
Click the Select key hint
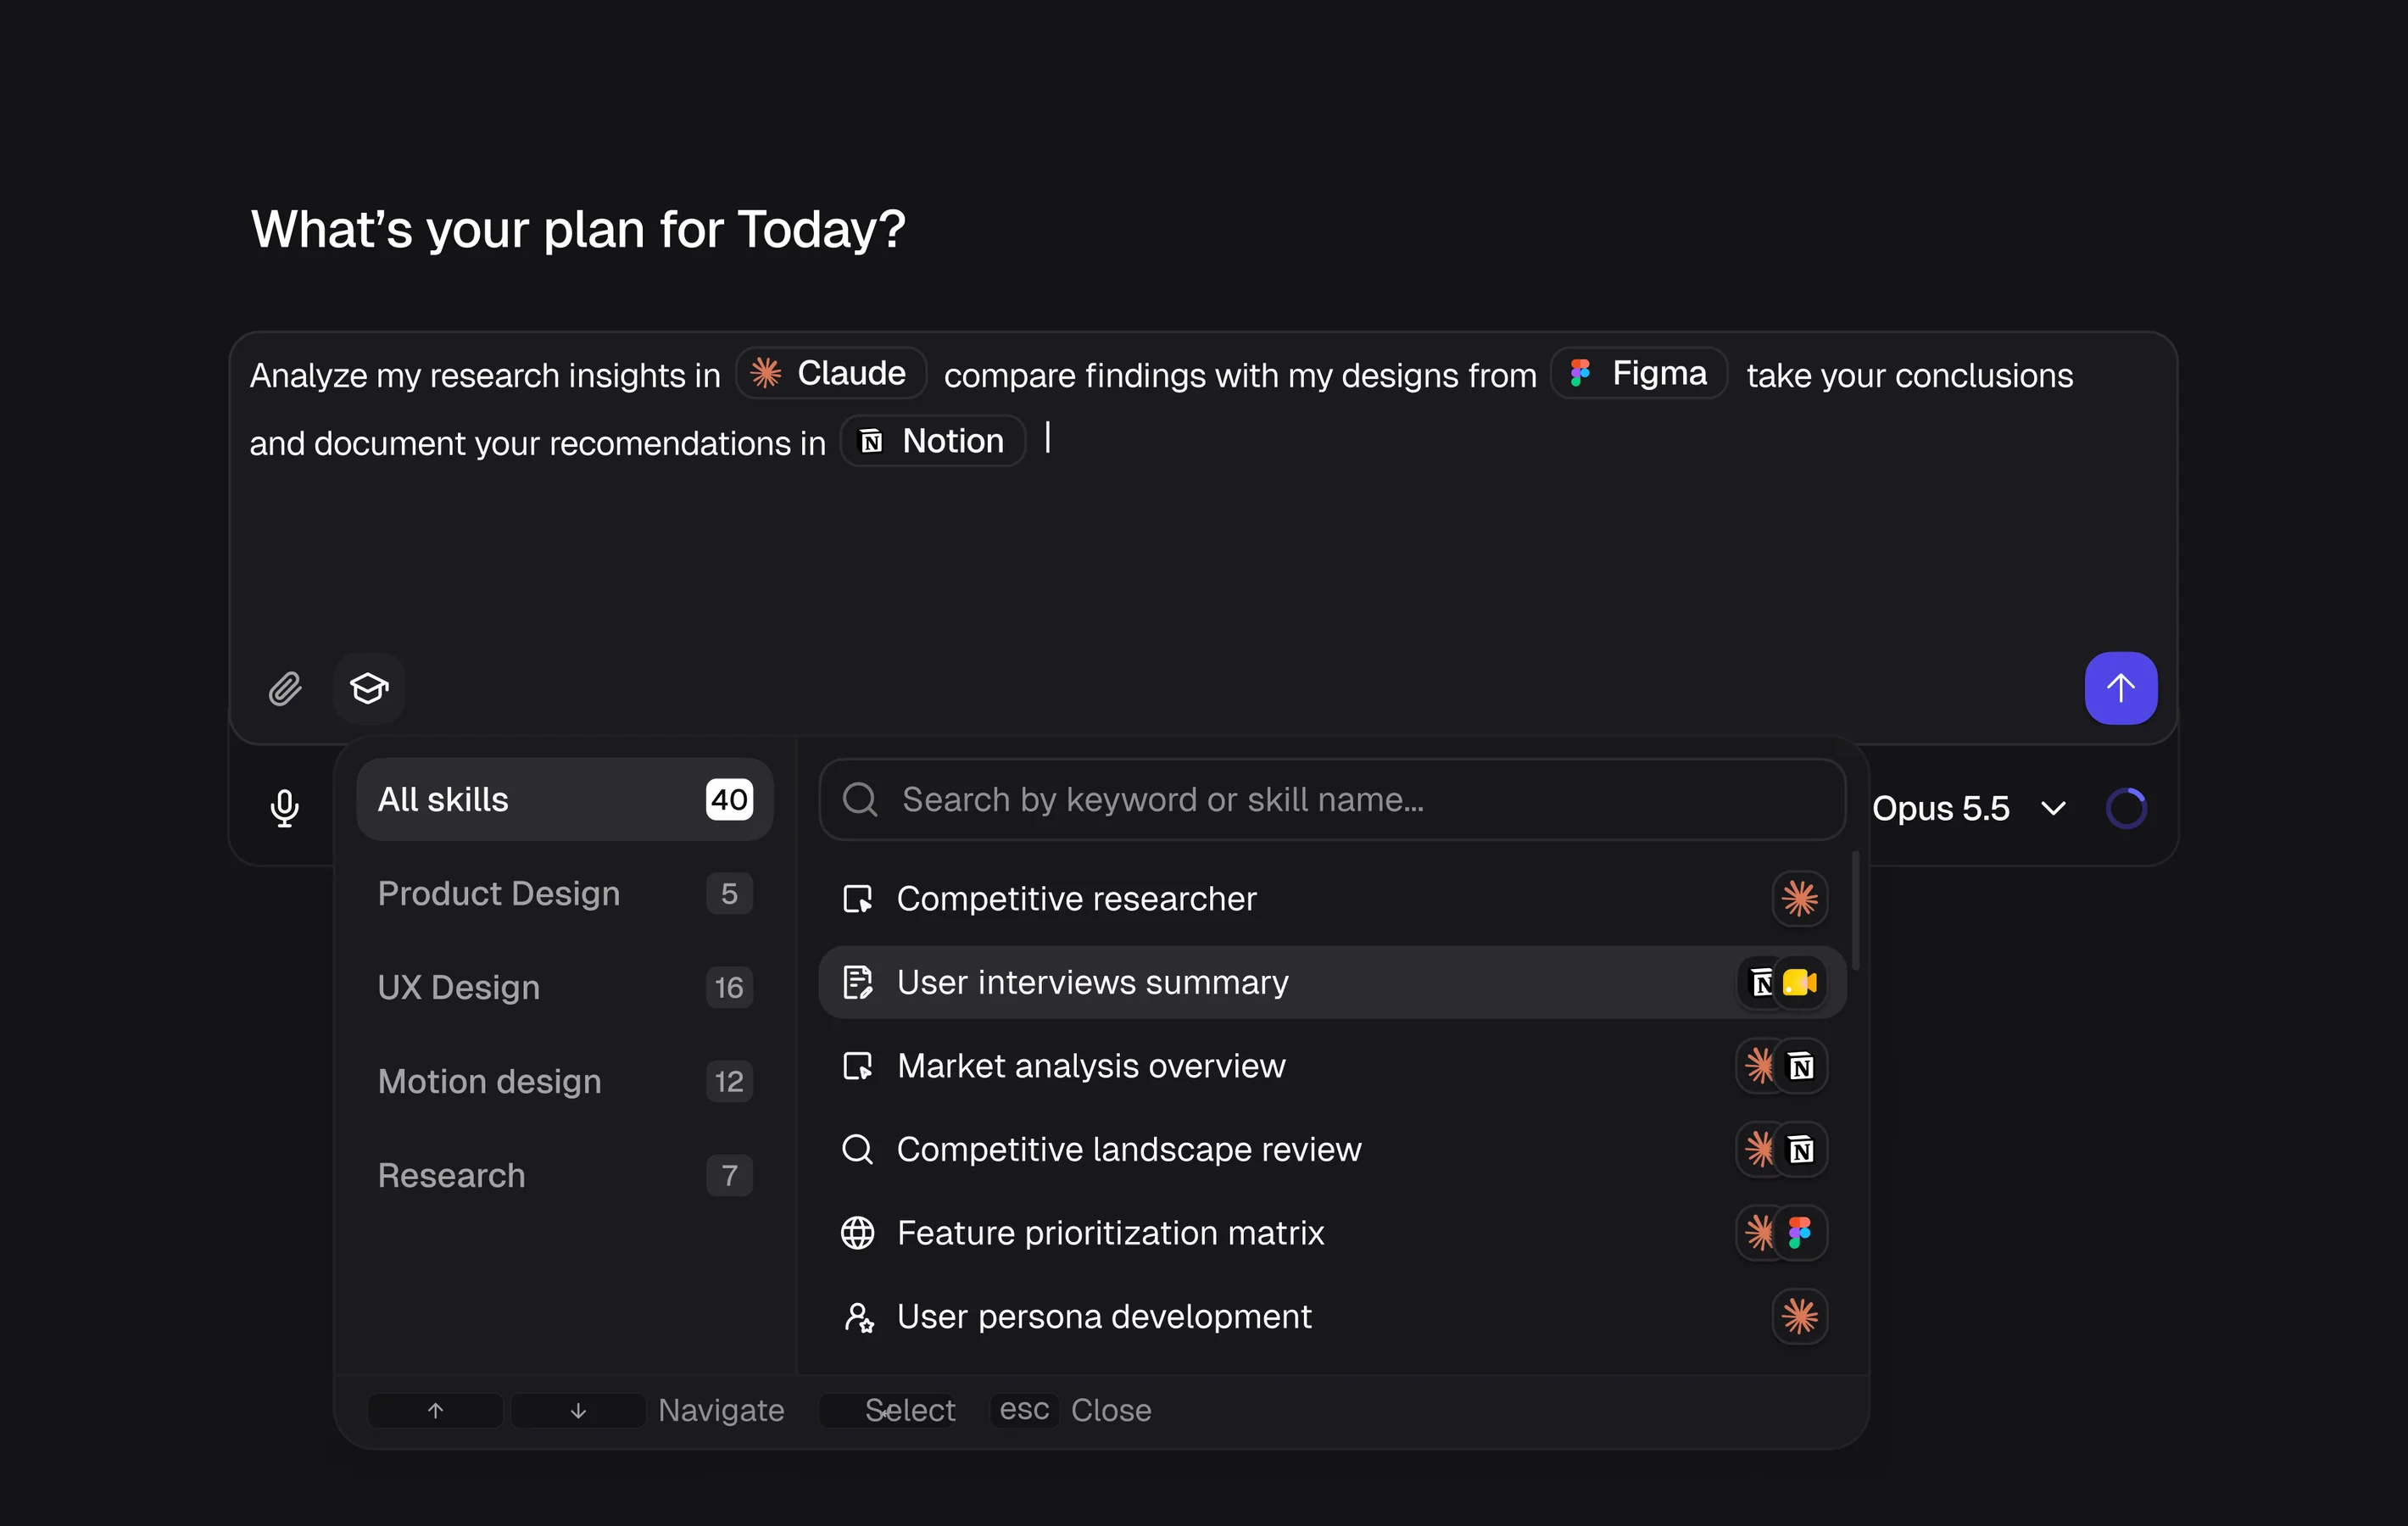tap(887, 1410)
